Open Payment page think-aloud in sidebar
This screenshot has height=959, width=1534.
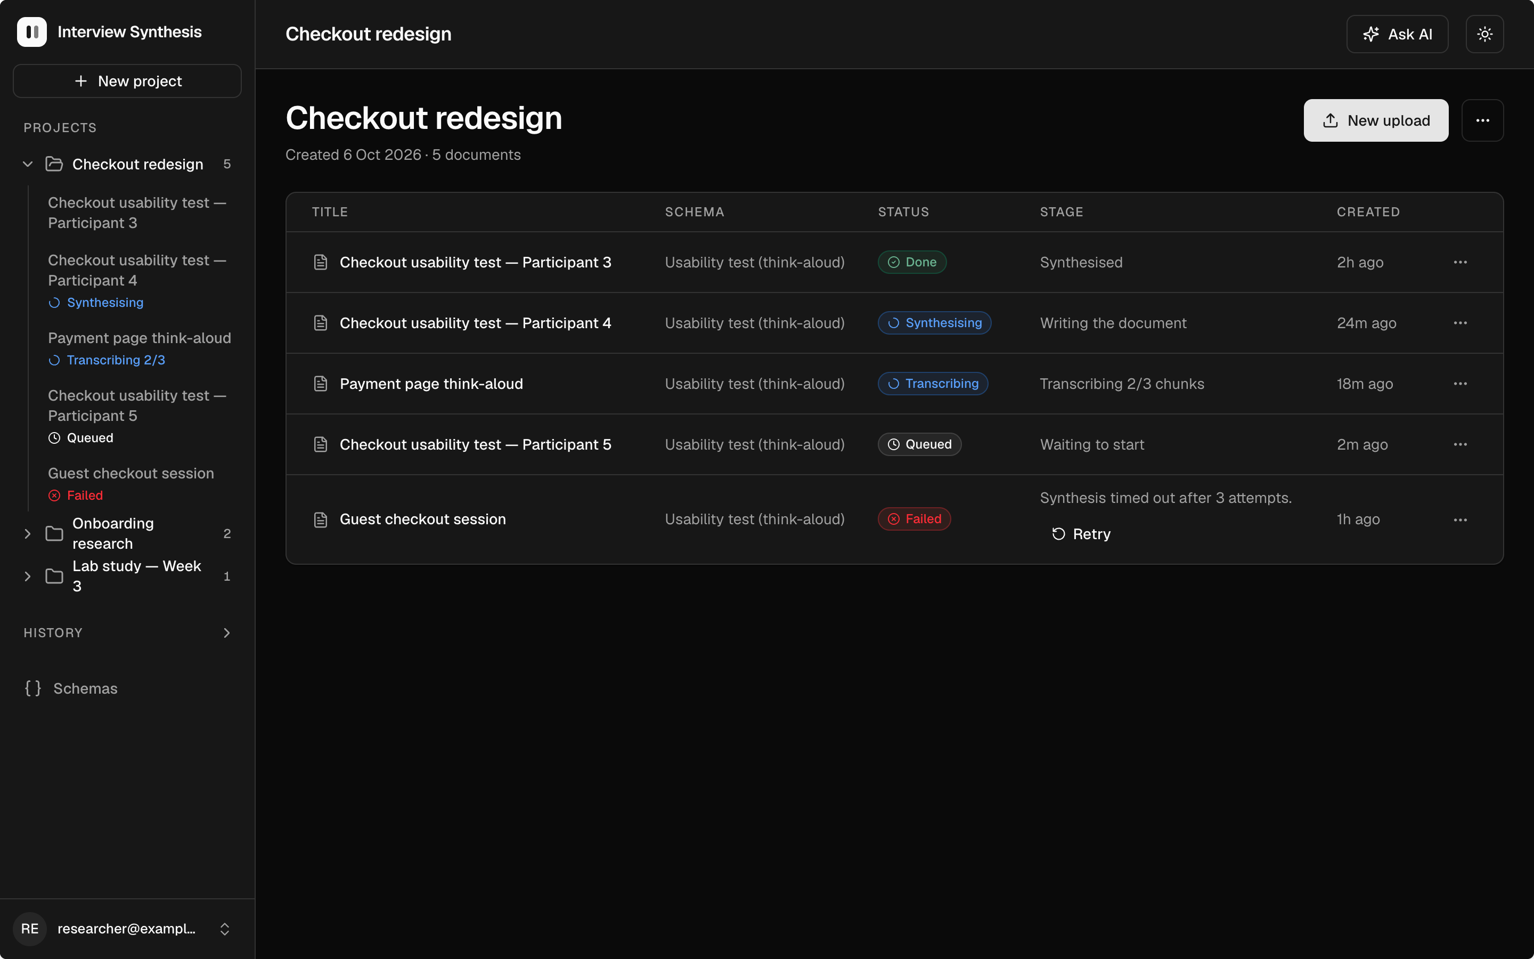[140, 338]
